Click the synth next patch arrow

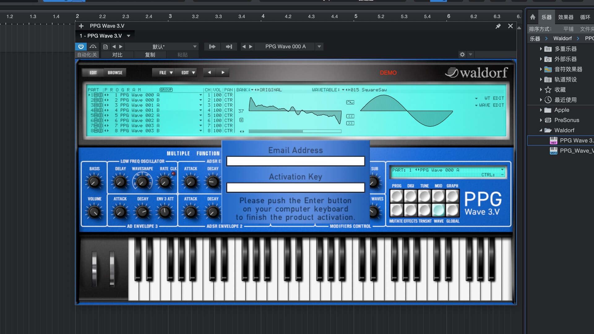(223, 72)
